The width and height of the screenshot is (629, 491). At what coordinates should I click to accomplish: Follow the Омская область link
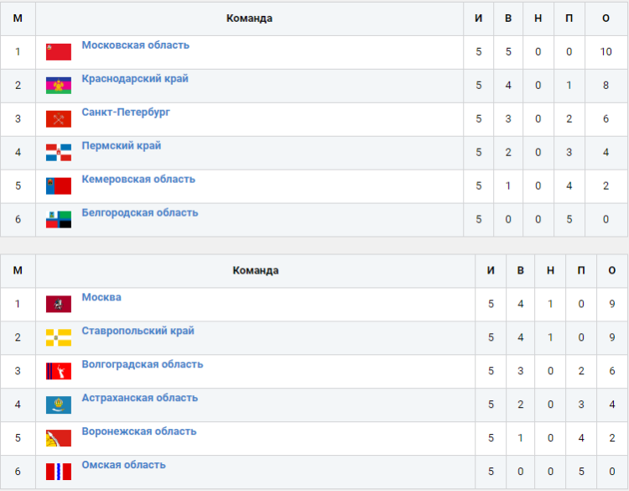pos(123,465)
